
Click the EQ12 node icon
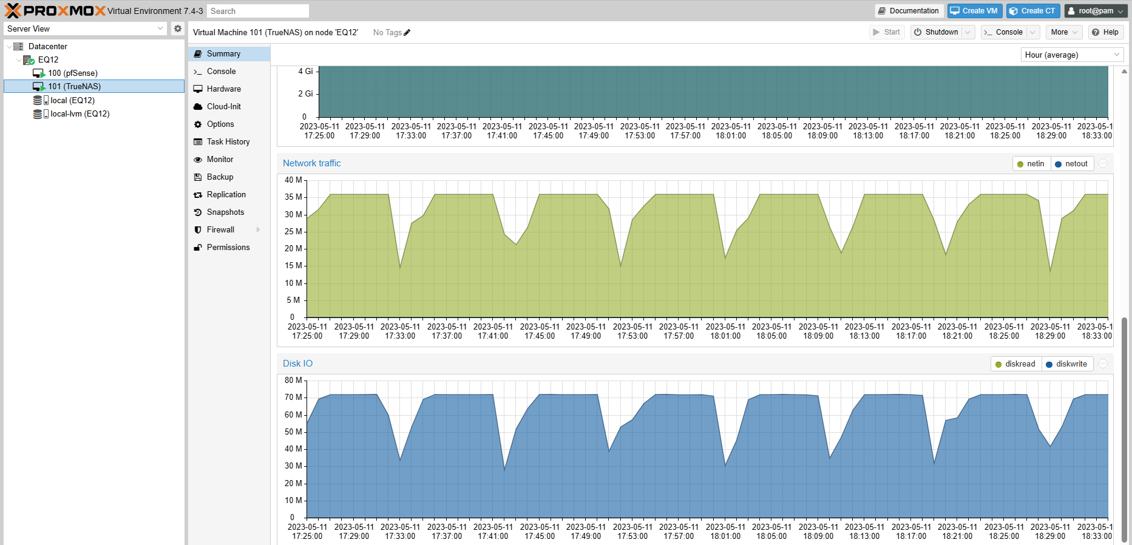click(29, 59)
